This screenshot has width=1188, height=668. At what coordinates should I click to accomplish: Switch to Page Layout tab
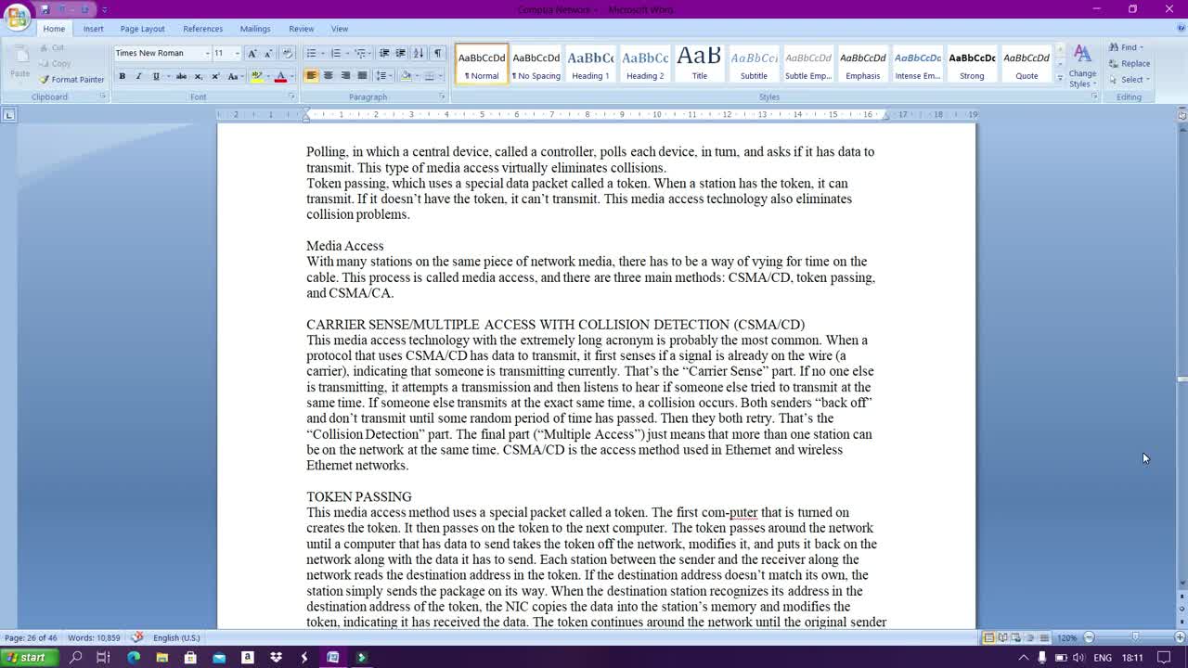tap(142, 29)
